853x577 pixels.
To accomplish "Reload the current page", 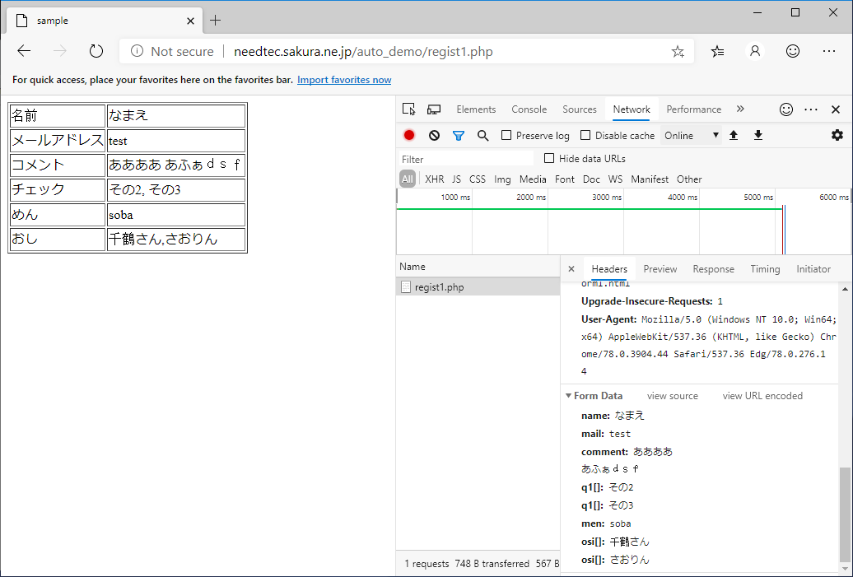I will (x=96, y=51).
